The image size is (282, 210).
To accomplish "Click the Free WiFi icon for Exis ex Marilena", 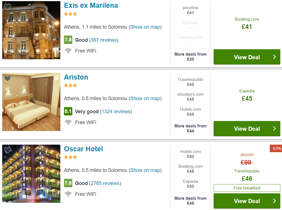I will (68, 51).
